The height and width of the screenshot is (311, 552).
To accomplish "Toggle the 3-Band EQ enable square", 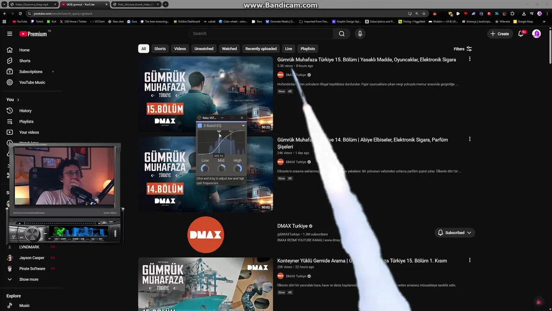I will (x=200, y=126).
